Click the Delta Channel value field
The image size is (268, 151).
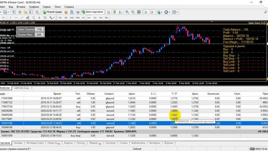(39, 29)
